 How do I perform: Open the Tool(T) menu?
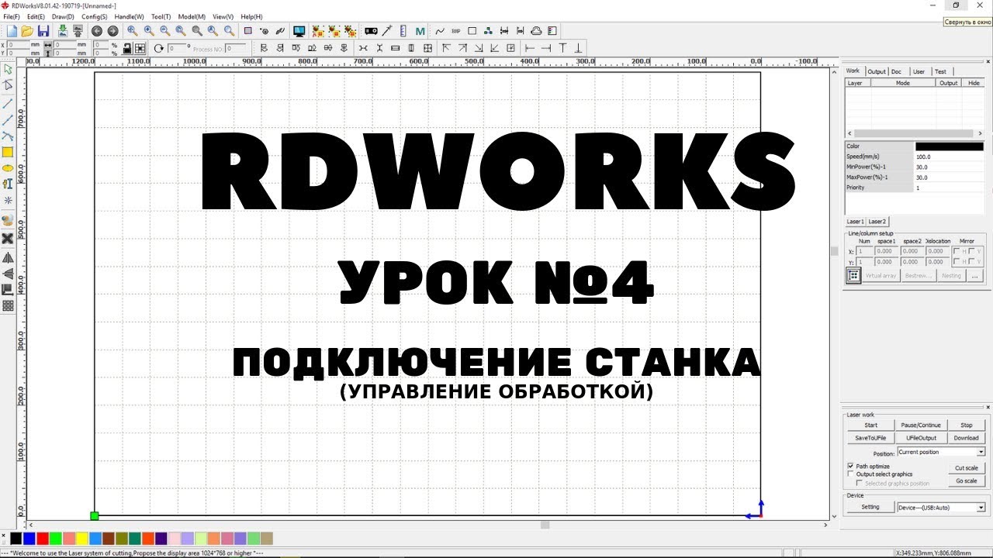click(x=161, y=16)
